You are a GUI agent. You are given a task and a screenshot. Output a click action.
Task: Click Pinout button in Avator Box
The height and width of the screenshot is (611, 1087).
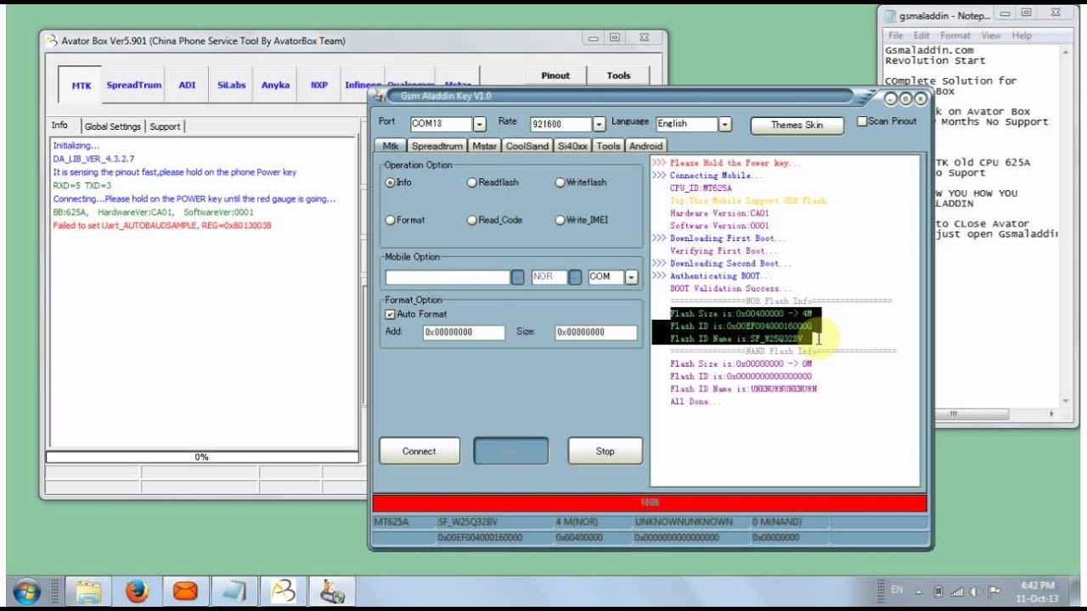555,76
